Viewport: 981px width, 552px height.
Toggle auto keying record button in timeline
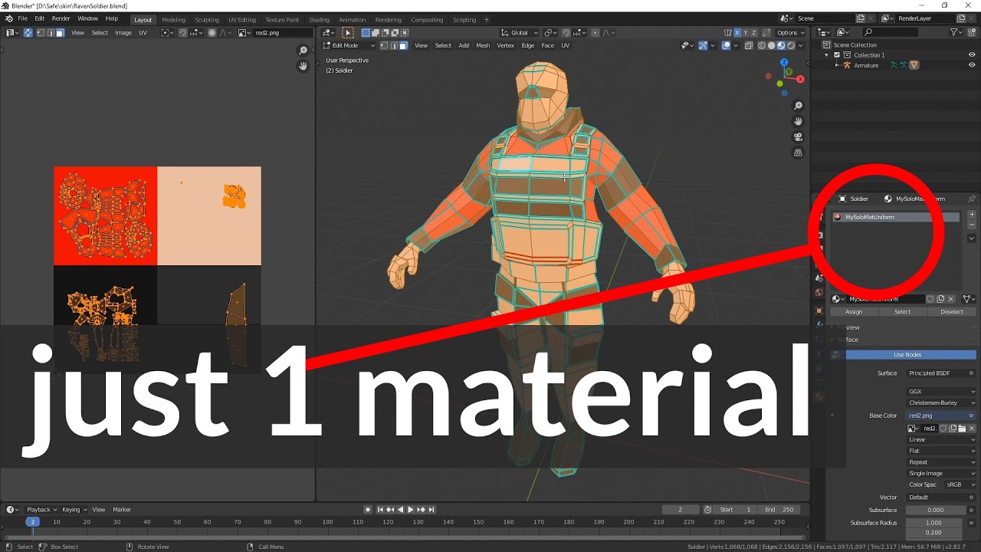tap(368, 510)
